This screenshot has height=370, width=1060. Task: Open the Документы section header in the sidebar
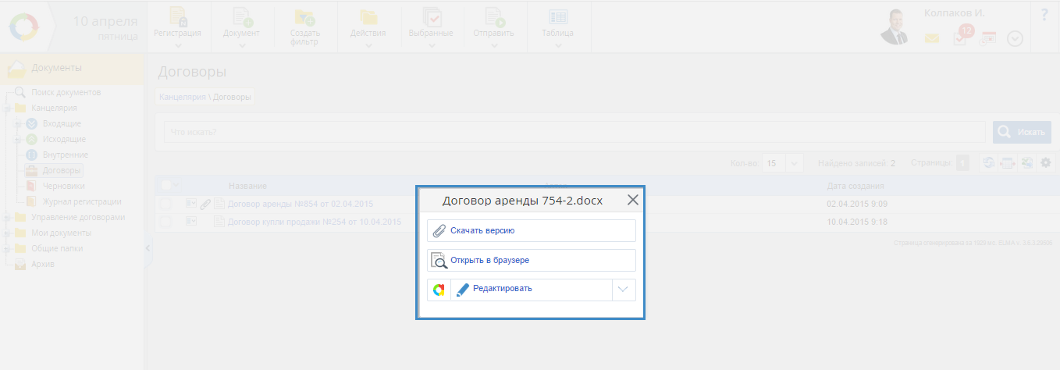coord(72,69)
